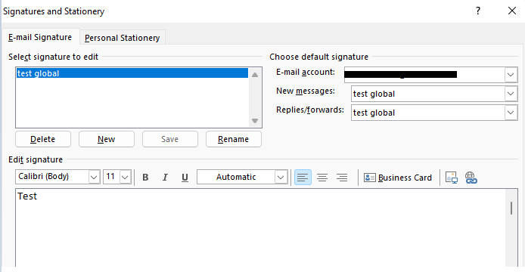Open the E-mail account dropdown
525x272 pixels.
511,75
